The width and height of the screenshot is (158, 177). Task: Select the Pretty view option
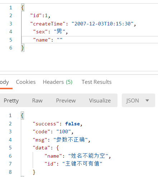[x=11, y=101]
